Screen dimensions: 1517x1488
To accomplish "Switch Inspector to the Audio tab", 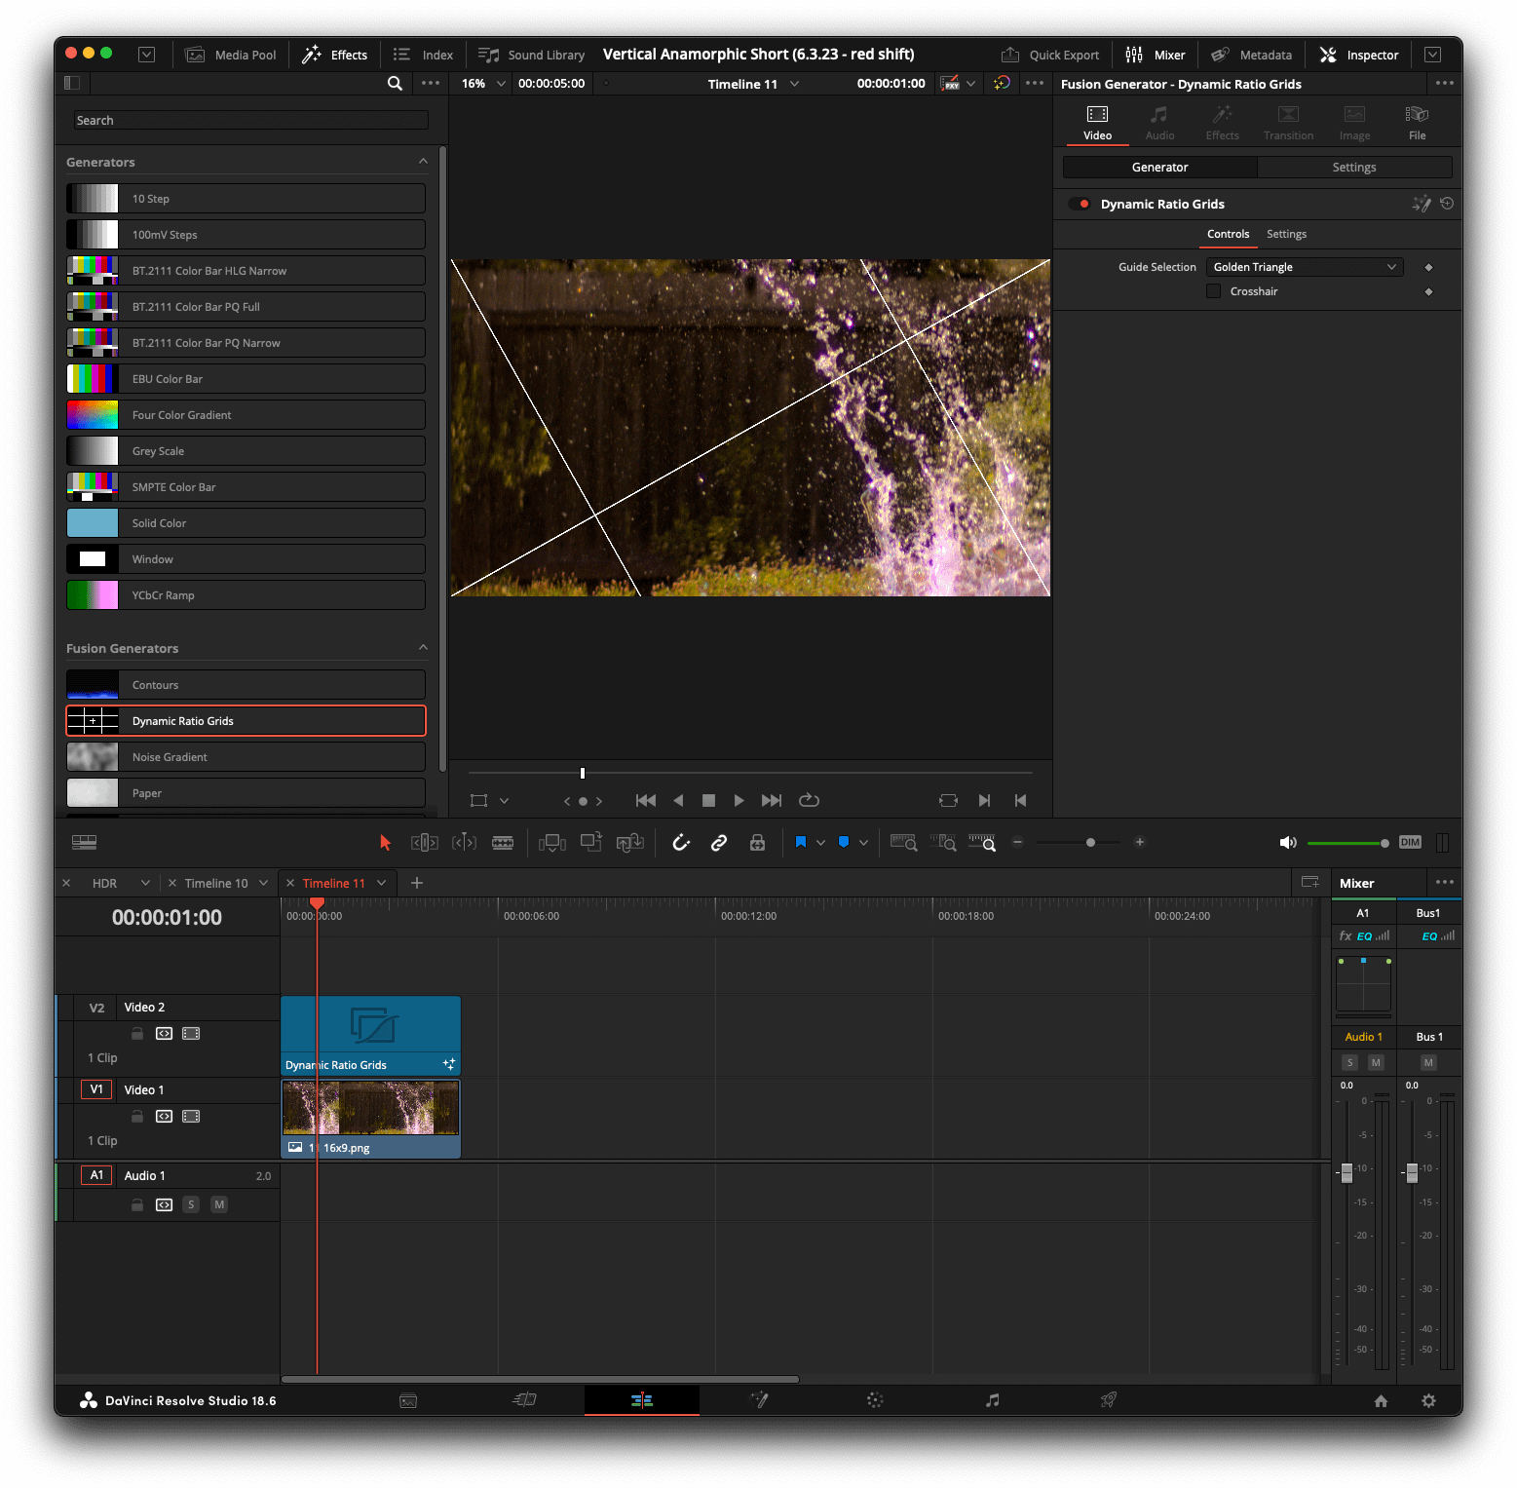I will (x=1159, y=123).
